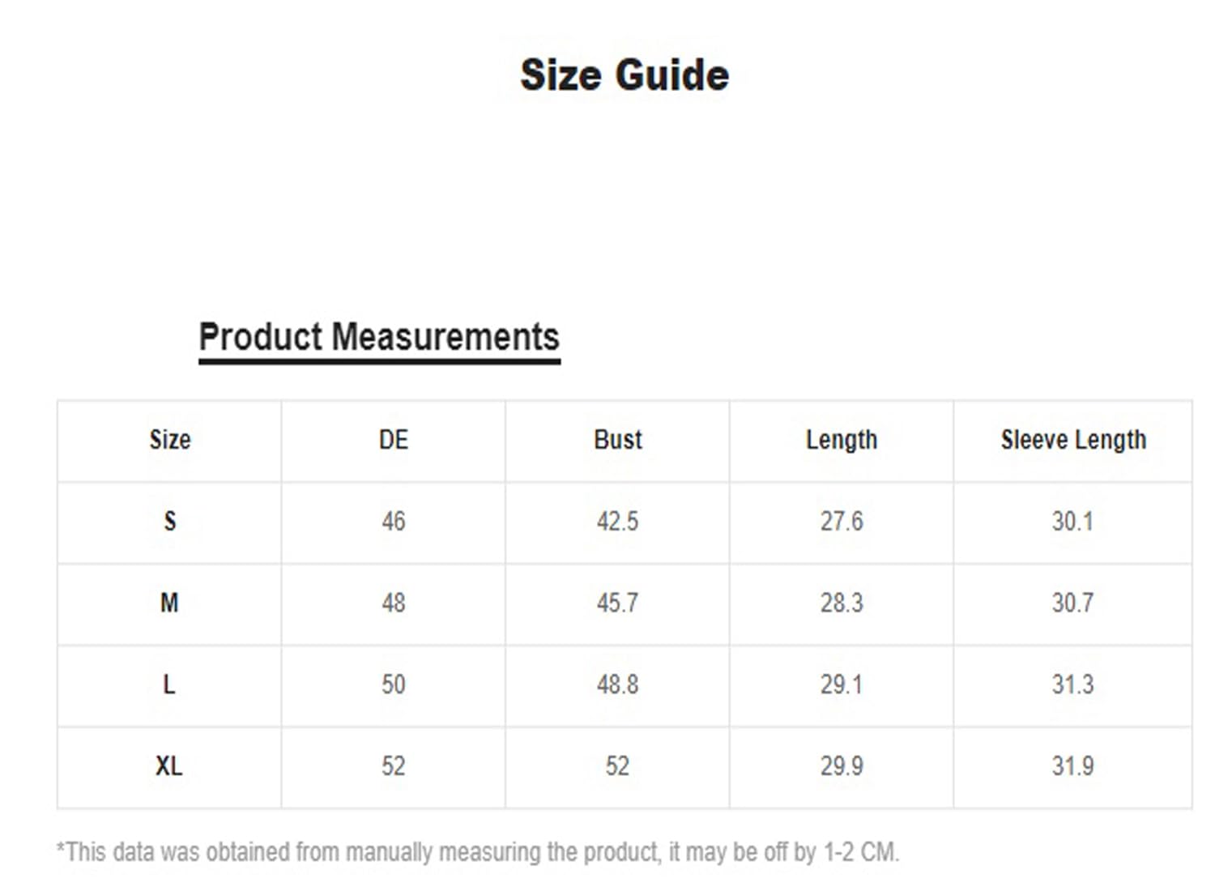Screen dimensions: 1215x891
Task: Select the M size row label
Action: [169, 603]
